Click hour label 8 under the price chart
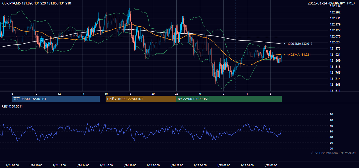 click(12, 94)
